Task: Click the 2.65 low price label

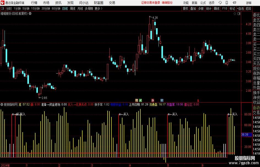Action: [x=44, y=98]
